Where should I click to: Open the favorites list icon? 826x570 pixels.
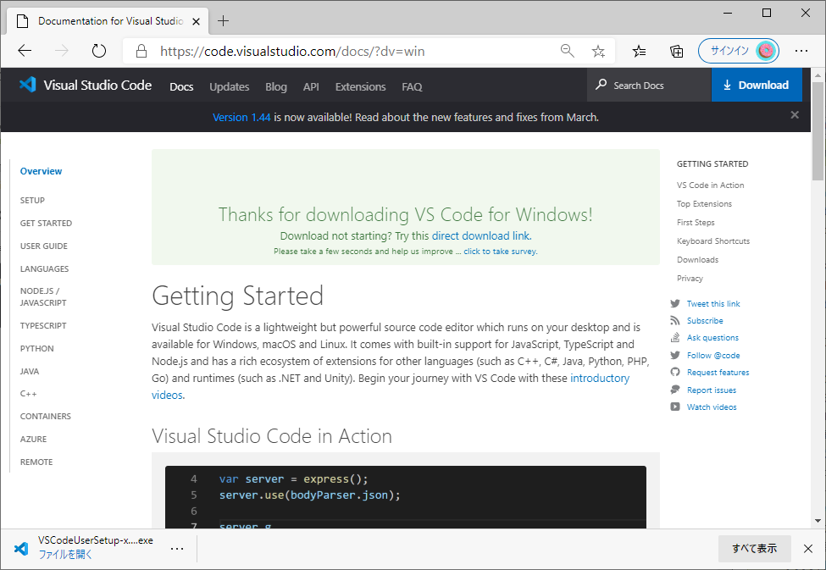pyautogui.click(x=639, y=51)
